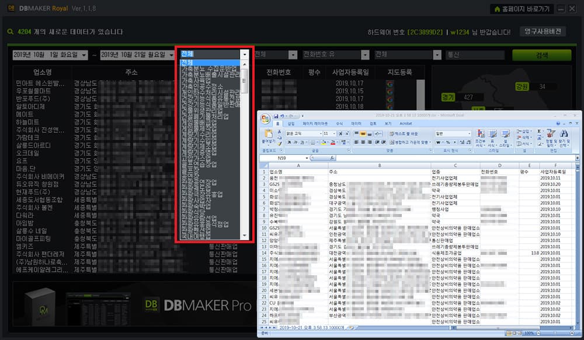584x340 pixels.
Task: Switch to the 삽입 ribbon tab in Excel
Action: pos(291,124)
